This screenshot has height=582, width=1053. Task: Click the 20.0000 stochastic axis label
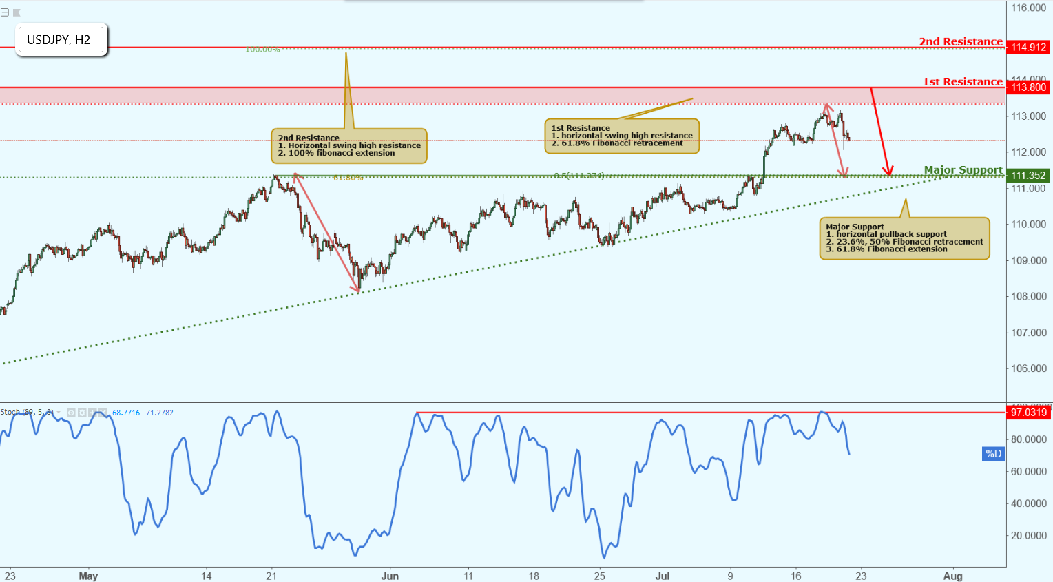[x=1028, y=535]
